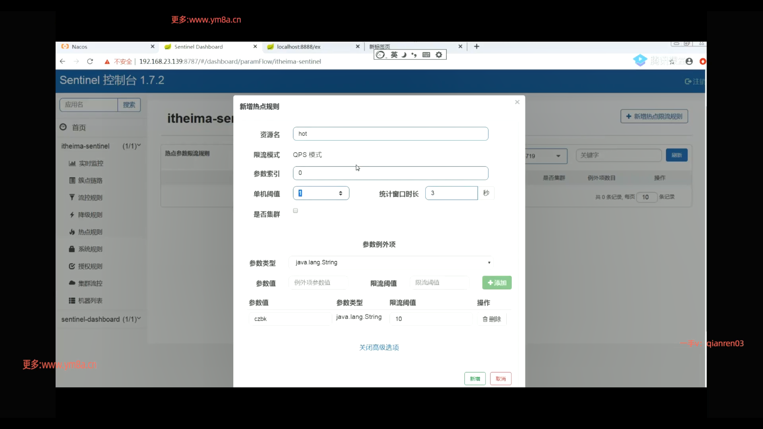Image resolution: width=763 pixels, height=429 pixels.
Task: Delete the czbk exception parameter row
Action: pos(492,319)
